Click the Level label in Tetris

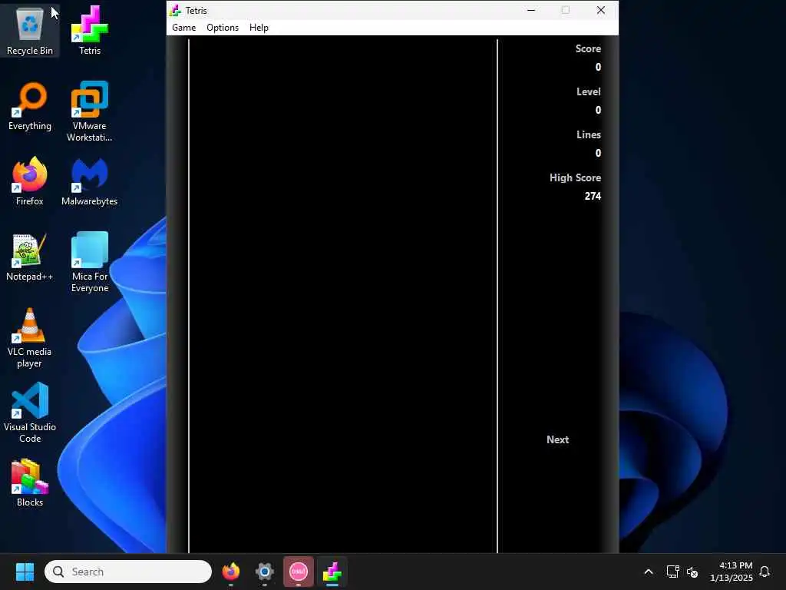pyautogui.click(x=589, y=92)
